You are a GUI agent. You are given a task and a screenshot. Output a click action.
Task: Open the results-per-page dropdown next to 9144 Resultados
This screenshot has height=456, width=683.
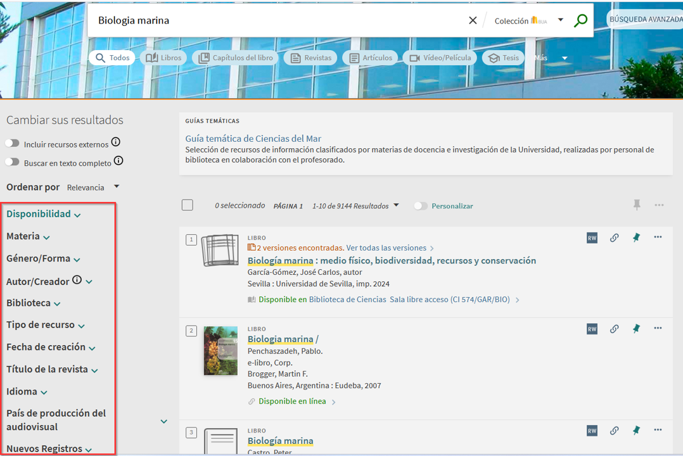pos(396,205)
